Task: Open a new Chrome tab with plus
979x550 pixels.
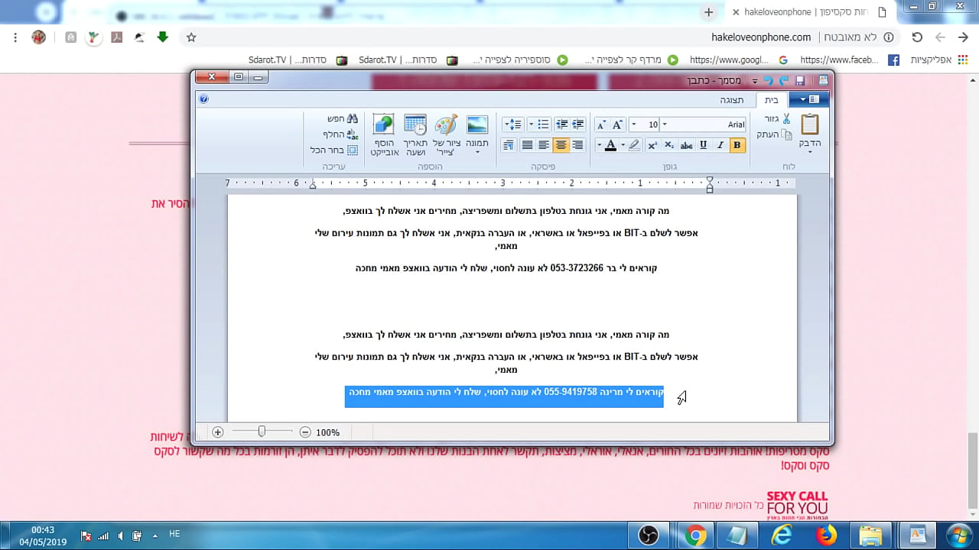Action: (709, 12)
